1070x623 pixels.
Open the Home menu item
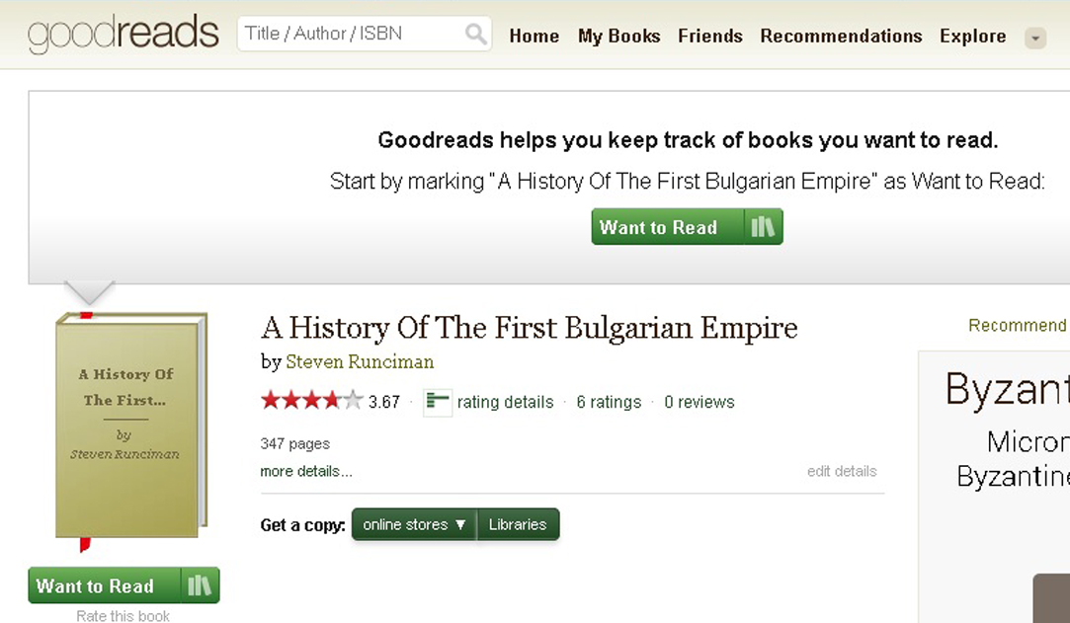[535, 37]
